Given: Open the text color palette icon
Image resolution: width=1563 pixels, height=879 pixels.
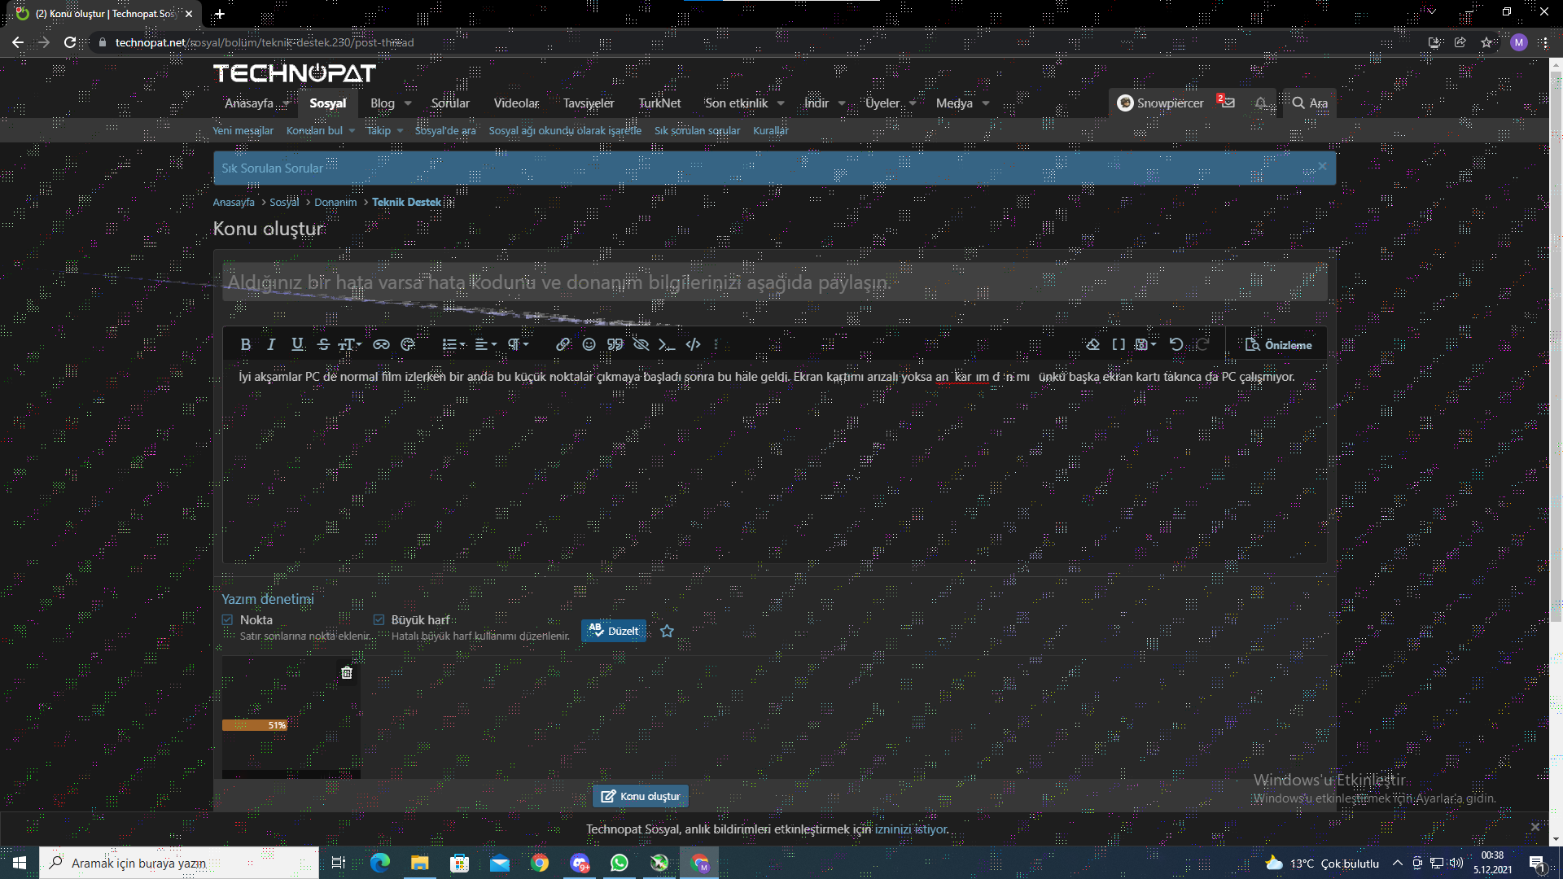Looking at the screenshot, I should click(408, 344).
